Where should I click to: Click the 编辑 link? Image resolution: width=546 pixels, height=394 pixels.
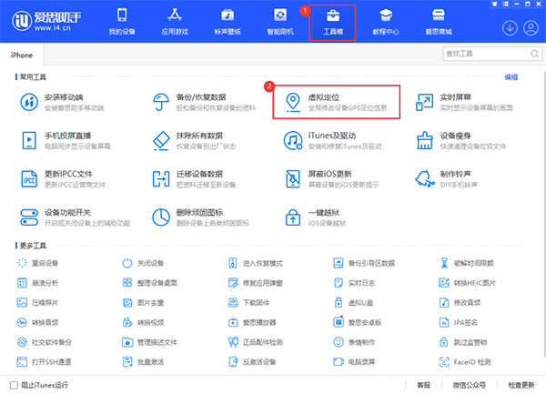pos(511,77)
